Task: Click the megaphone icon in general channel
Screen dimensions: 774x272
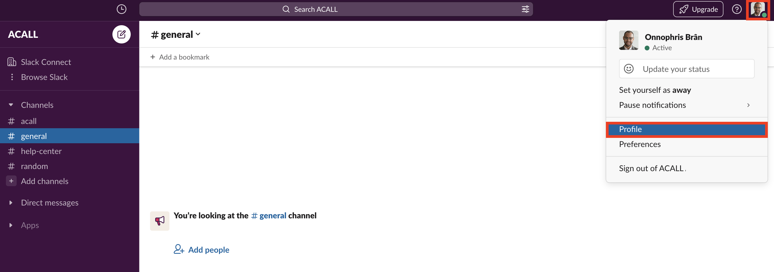Action: coord(159,221)
